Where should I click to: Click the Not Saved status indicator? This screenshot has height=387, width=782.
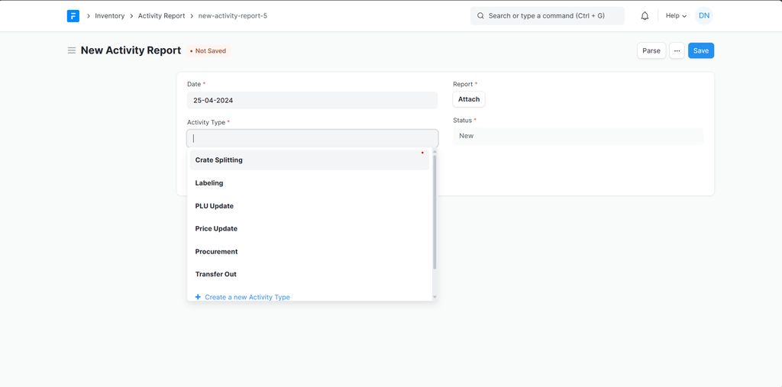click(208, 51)
